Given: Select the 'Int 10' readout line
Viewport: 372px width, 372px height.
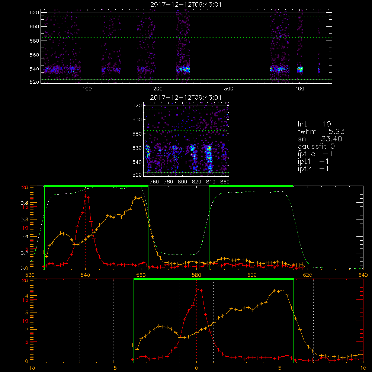Looking at the screenshot, I should [x=314, y=124].
